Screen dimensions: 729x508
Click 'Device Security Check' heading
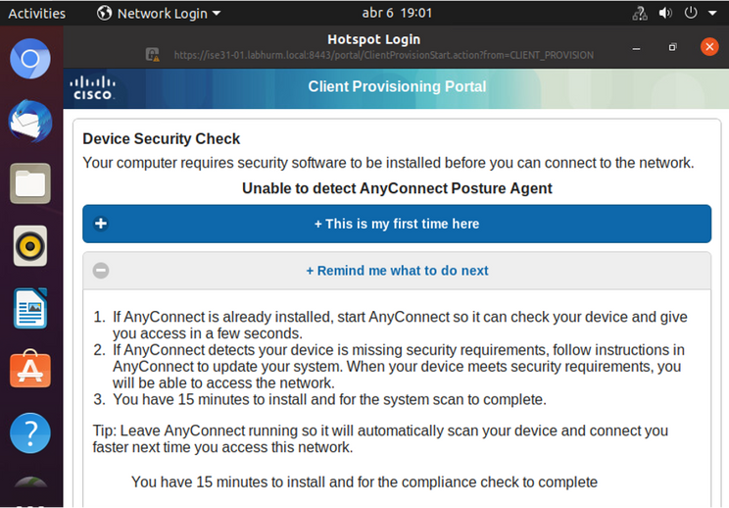tap(162, 138)
